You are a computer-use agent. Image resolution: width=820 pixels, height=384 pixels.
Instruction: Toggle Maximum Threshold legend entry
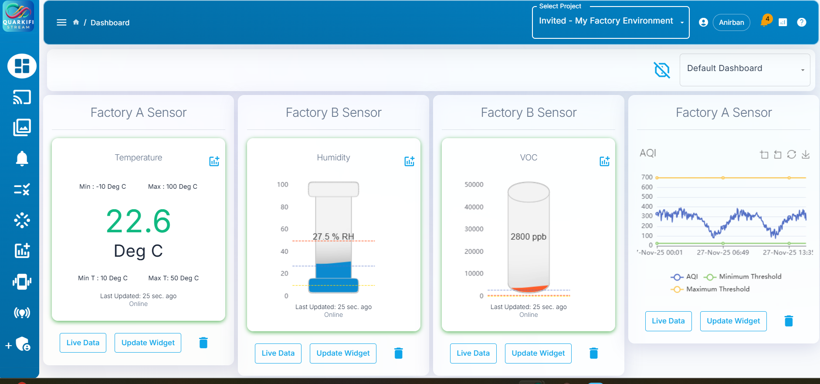click(x=710, y=289)
